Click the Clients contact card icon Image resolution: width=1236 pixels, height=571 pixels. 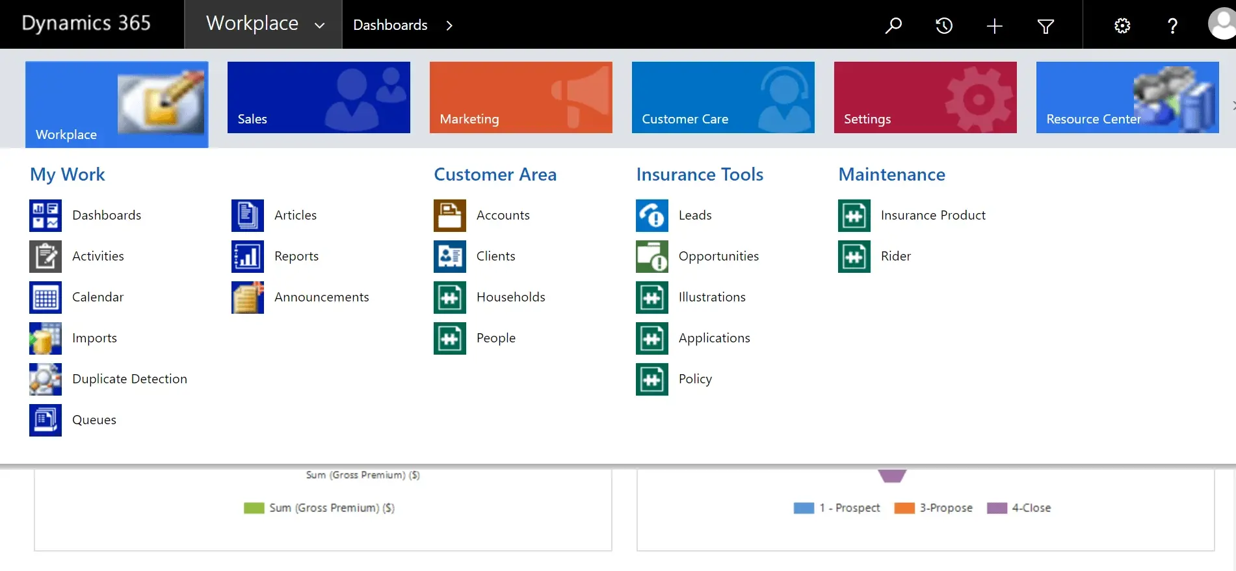450,257
